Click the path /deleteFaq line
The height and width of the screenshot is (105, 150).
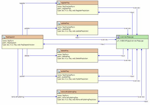[x=64, y=57]
